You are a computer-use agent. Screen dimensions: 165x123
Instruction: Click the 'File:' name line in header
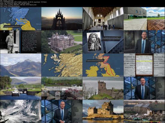coord(7,1)
